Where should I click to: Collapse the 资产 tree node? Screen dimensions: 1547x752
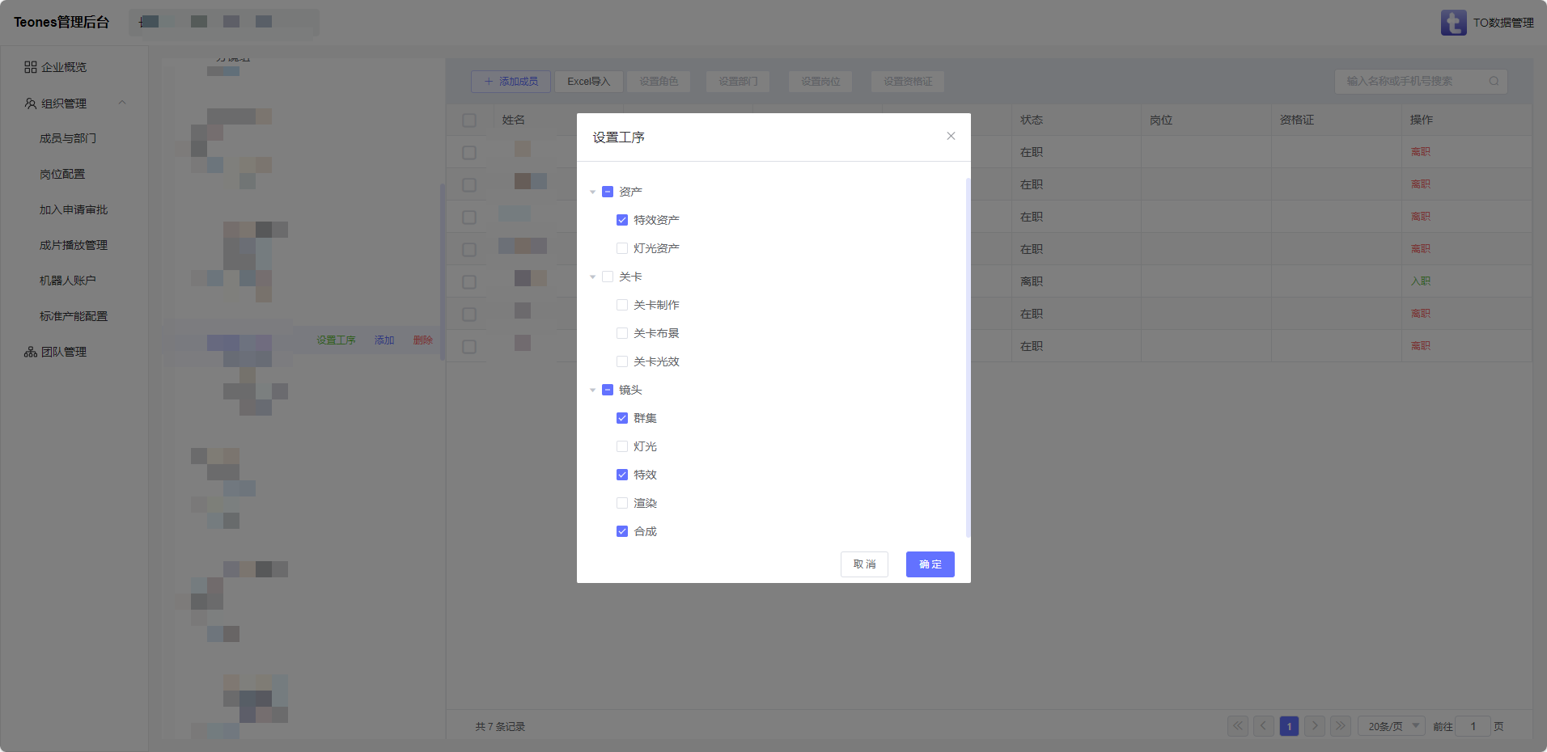click(592, 192)
